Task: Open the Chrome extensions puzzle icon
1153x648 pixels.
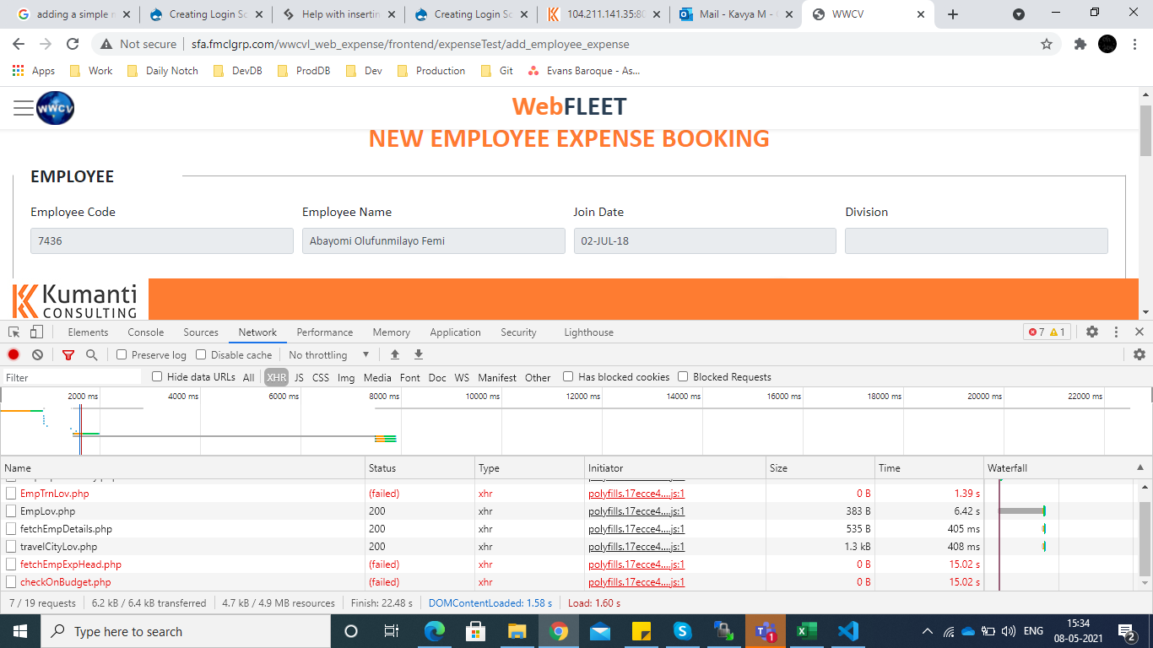Action: [x=1080, y=44]
